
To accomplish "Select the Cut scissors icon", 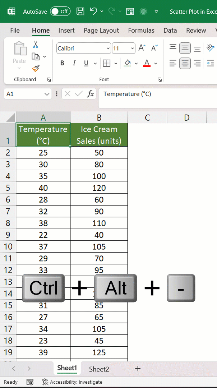I will (36, 45).
